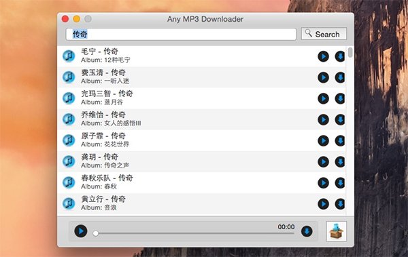Select the 费玉清 - 传奇 title text

pos(103,73)
